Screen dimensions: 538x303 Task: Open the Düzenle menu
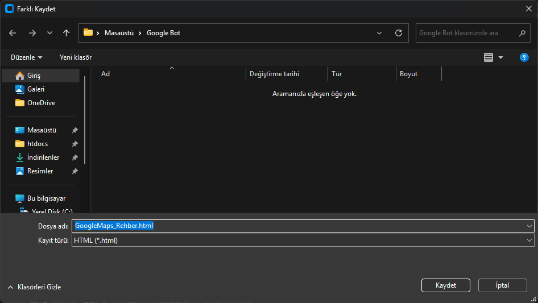pyautogui.click(x=26, y=57)
